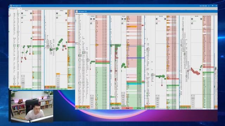Close fourth order book panel in front window
The height and width of the screenshot is (126, 225).
coord(192,19)
